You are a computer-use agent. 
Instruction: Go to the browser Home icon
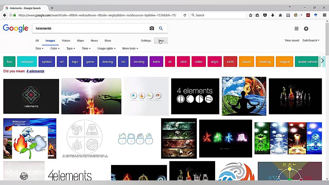pyautogui.click(x=280, y=15)
